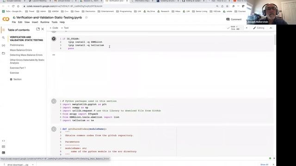Open the Variables {x} panel icon
Viewport: 296px width, 166px height.
pos(3,45)
